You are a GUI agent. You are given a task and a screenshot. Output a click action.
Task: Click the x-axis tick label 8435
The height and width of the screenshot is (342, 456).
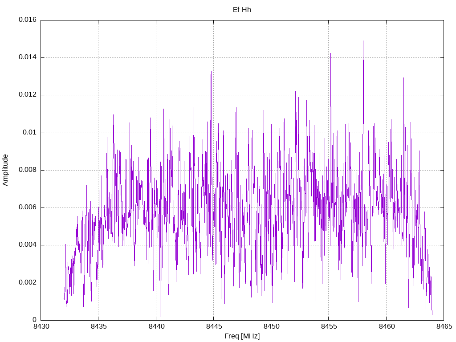[98, 326]
